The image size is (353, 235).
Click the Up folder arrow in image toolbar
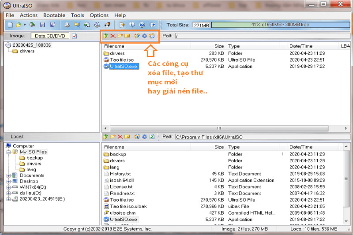[105, 36]
